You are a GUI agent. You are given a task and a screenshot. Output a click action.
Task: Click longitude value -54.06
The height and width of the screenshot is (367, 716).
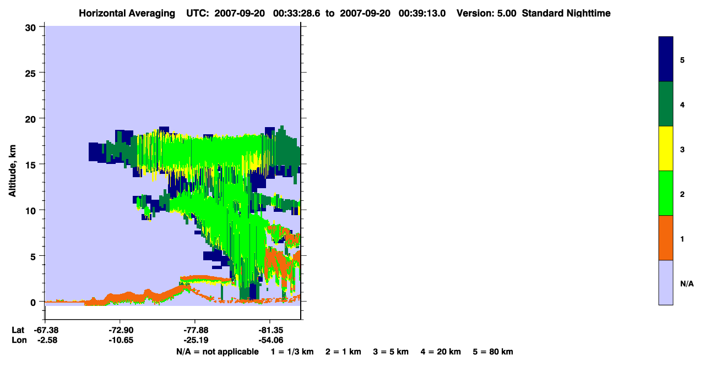tap(270, 340)
